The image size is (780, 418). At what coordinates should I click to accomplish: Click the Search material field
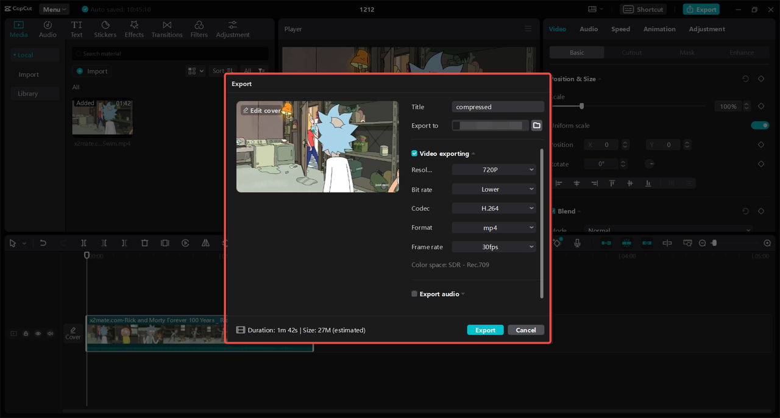click(171, 54)
